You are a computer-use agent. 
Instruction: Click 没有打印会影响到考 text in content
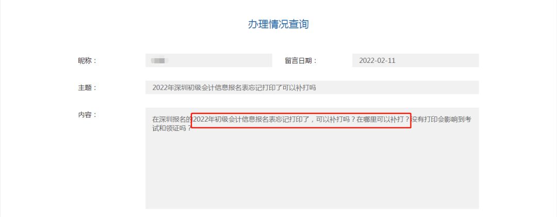point(441,120)
